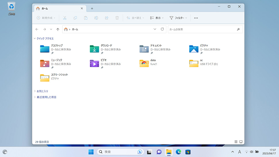Expand the address bar history dropdown
This screenshot has width=279, height=157.
155,29
